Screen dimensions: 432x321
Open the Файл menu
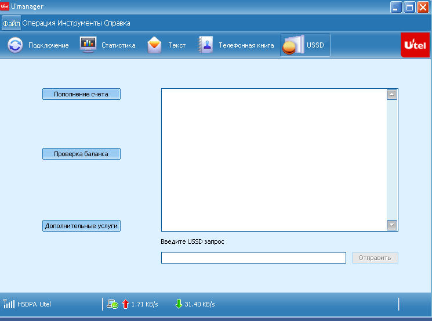11,23
